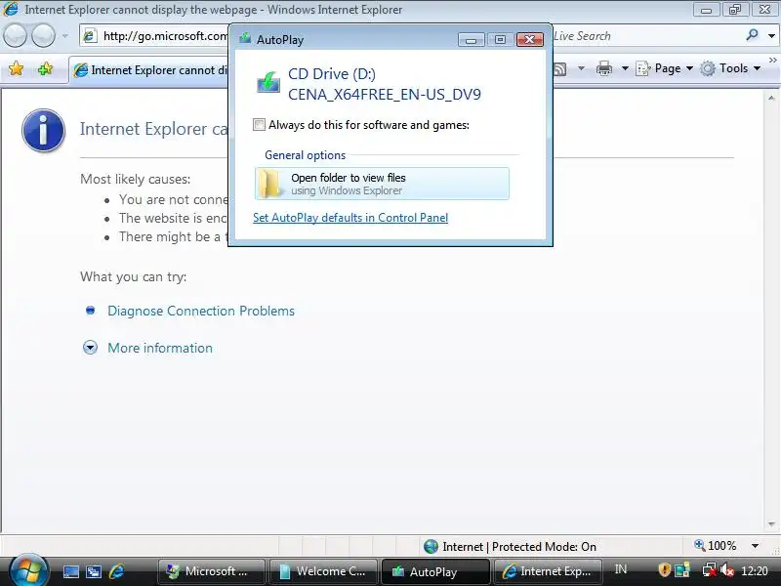This screenshot has width=781, height=586.
Task: Click the address bar showing go.microsoft.com
Action: (154, 36)
